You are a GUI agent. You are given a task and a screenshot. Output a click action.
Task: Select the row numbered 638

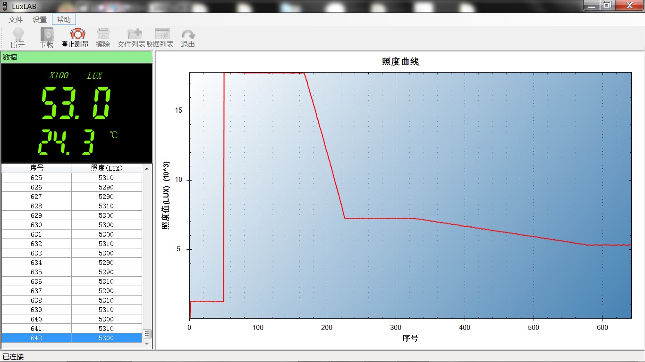tap(72, 300)
